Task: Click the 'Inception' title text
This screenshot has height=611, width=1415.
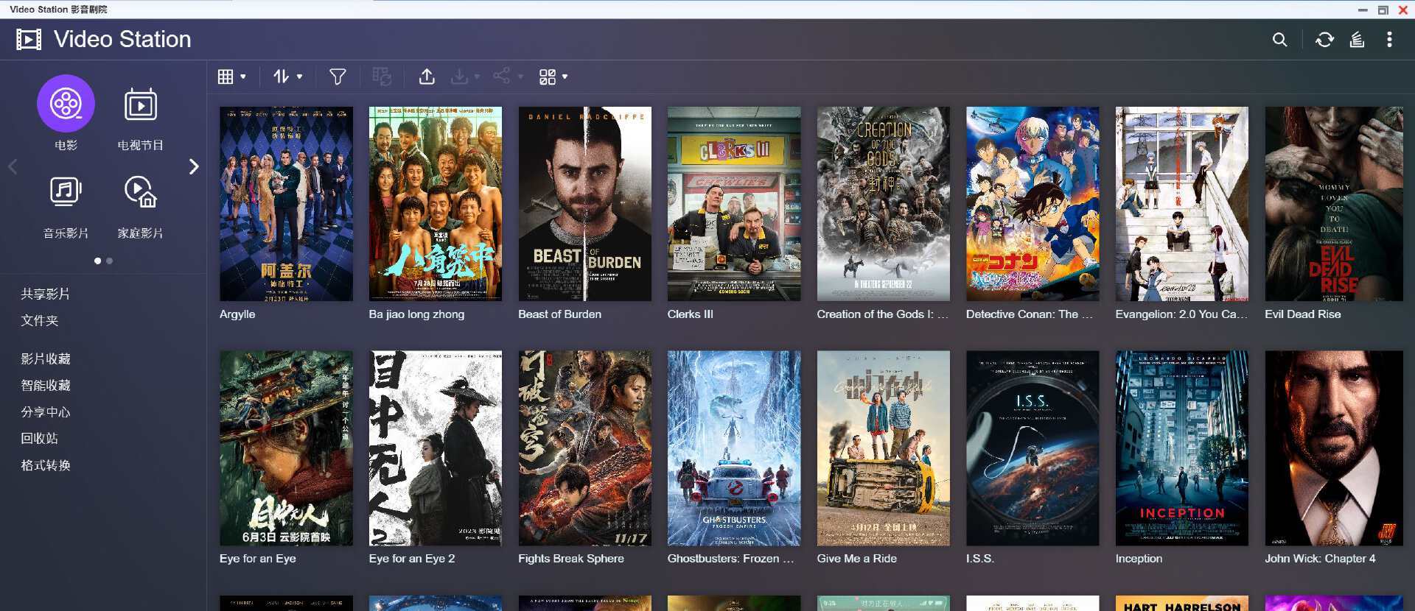Action: coord(1139,559)
